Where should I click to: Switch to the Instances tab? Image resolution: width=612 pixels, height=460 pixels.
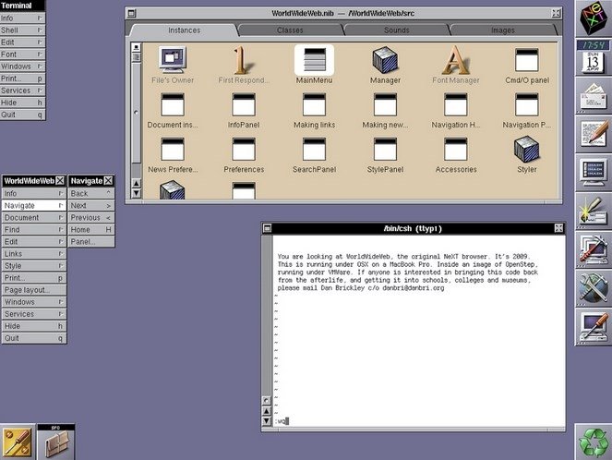[x=185, y=30]
